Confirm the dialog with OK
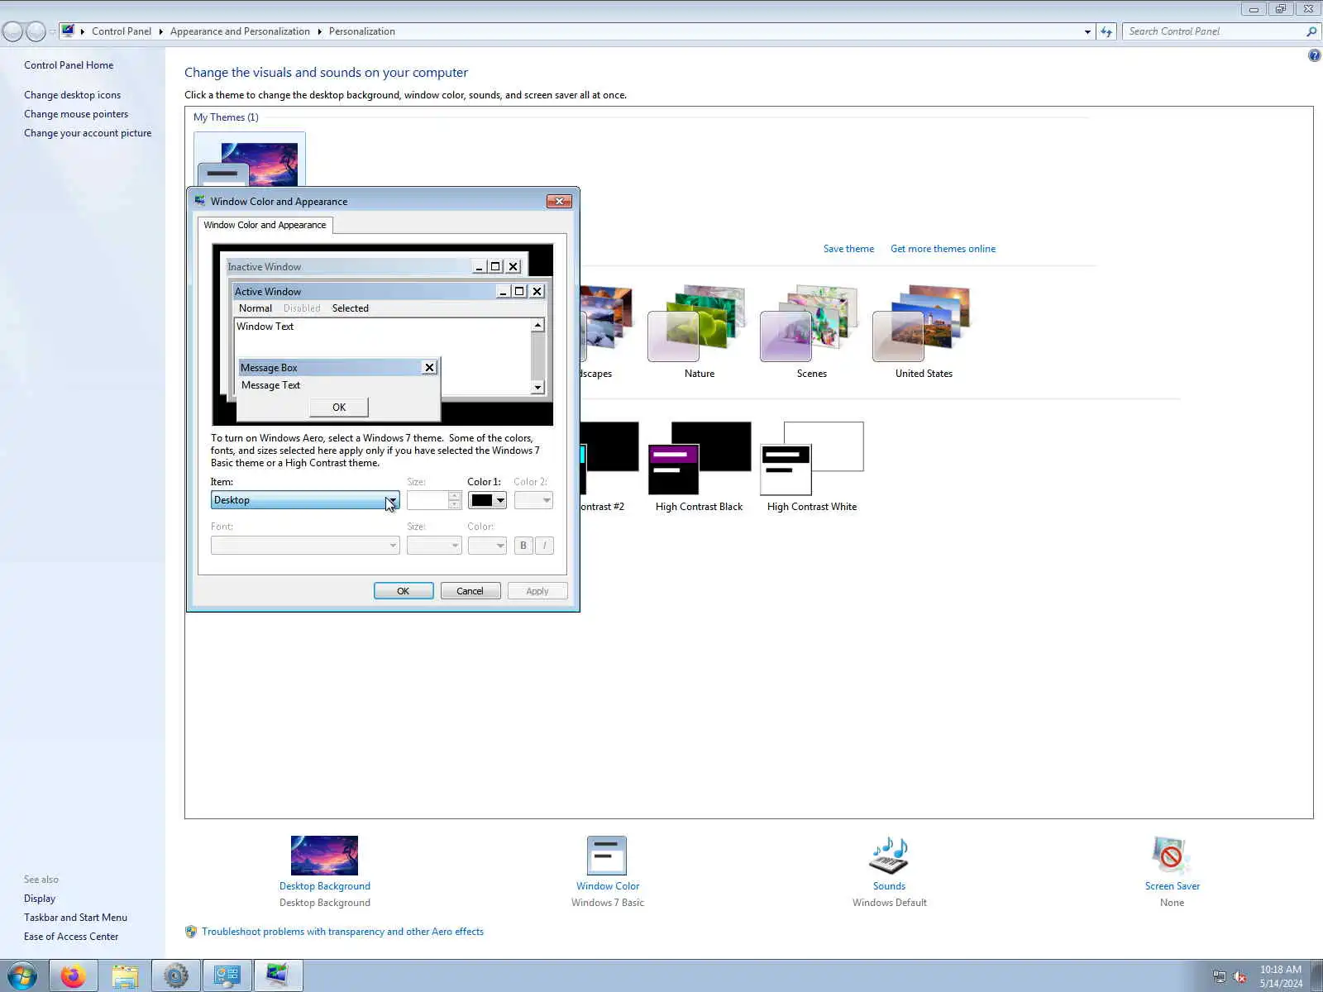The width and height of the screenshot is (1323, 992). click(404, 591)
